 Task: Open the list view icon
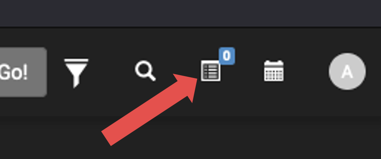(x=211, y=71)
